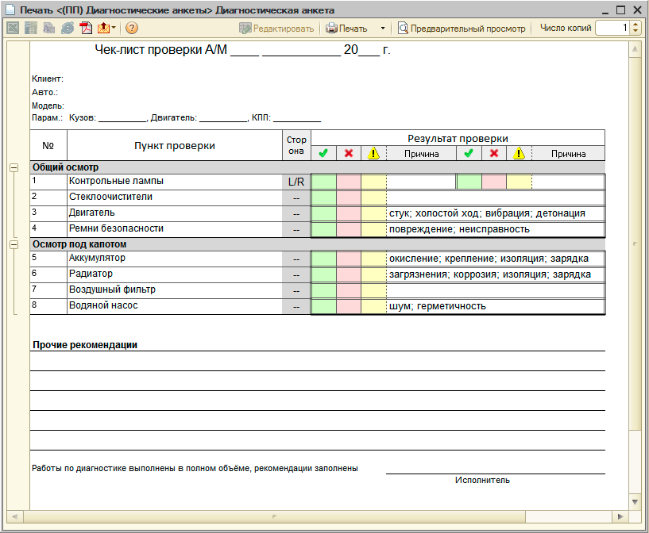The image size is (649, 533).
Task: Click the spreadsheet document export icon
Action: pos(31,28)
